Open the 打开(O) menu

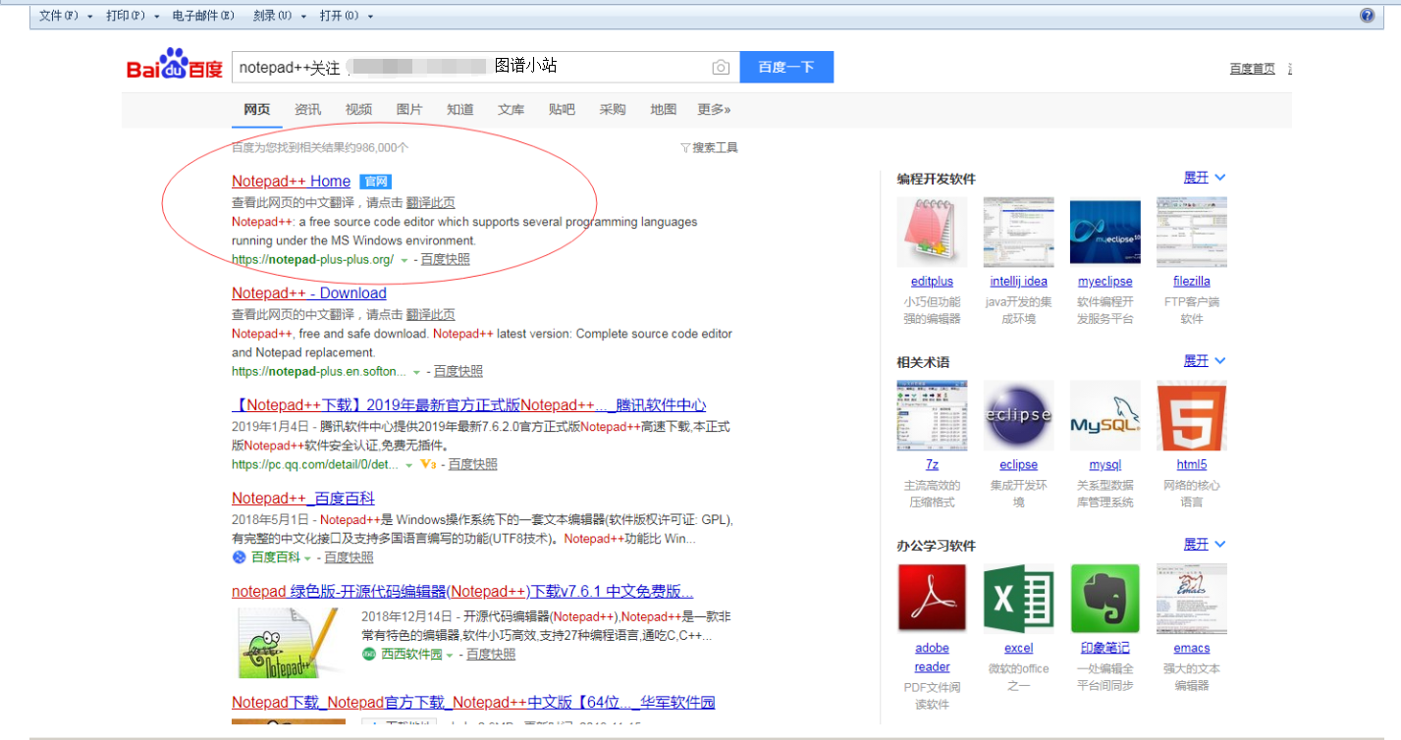click(346, 16)
